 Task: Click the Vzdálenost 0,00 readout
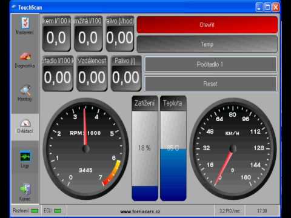pyautogui.click(x=92, y=73)
